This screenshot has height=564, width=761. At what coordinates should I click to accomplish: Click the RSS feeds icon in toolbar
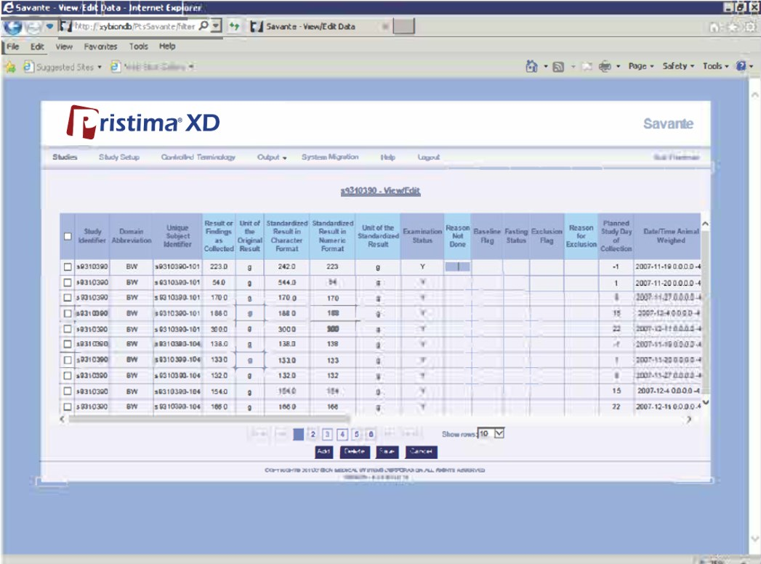pos(556,66)
